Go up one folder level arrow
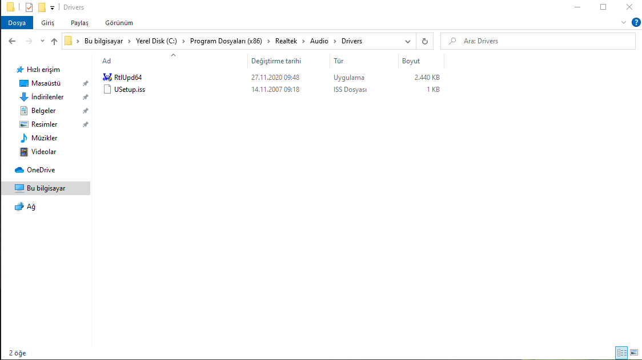 click(54, 41)
